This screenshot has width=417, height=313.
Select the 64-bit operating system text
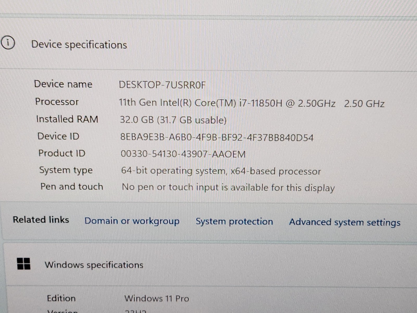click(x=221, y=171)
